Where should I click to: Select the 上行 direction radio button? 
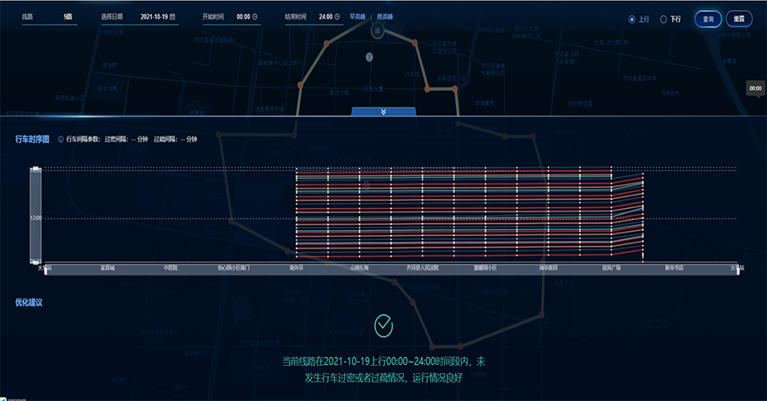point(632,19)
